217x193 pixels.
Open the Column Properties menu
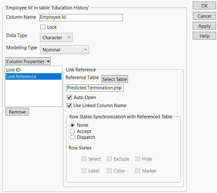(28, 61)
